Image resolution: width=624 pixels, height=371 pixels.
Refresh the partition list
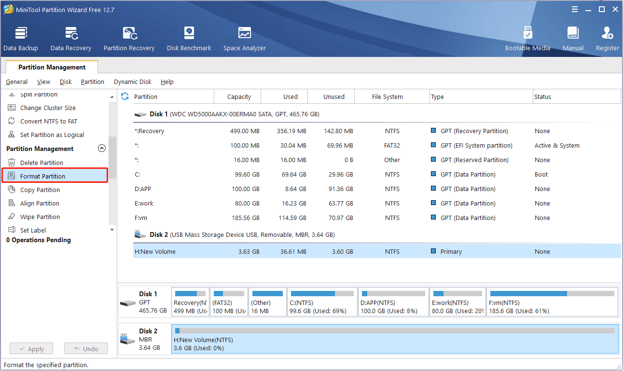coord(125,96)
